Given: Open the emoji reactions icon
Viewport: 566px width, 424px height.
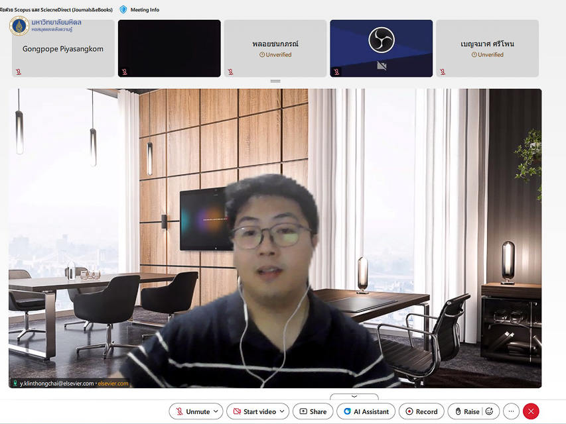Looking at the screenshot, I should pos(490,411).
